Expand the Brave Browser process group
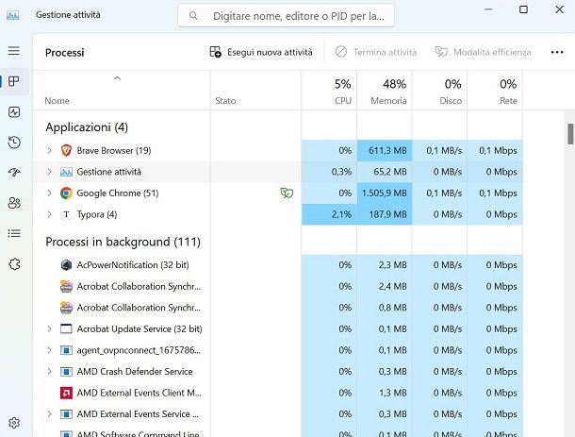Viewport: 575px width, 437px height. (x=50, y=151)
